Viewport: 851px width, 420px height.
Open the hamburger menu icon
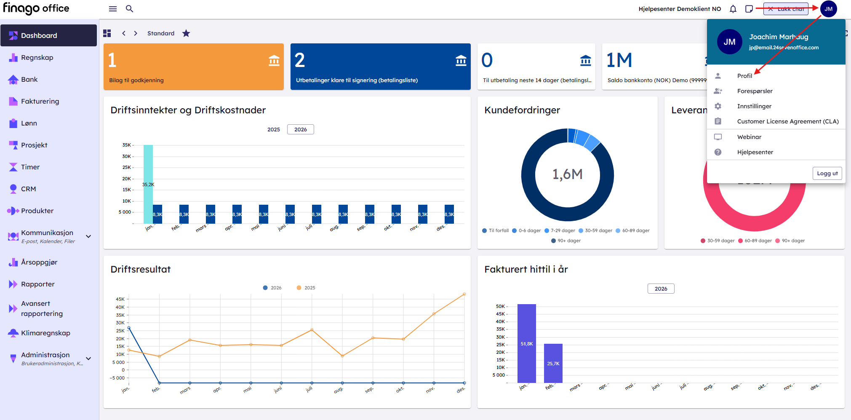113,9
